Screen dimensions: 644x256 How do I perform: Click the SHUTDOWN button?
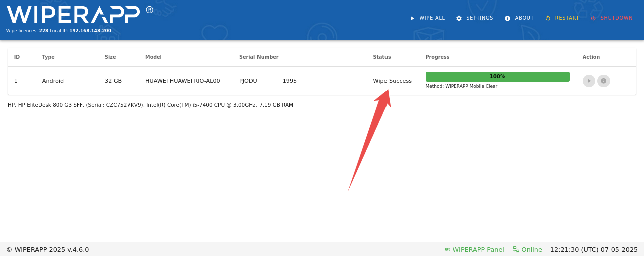click(x=611, y=18)
